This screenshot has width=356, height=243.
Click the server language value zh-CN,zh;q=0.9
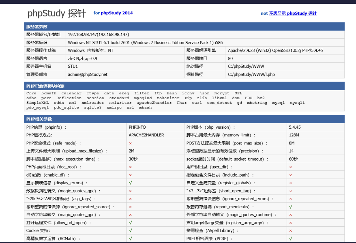click(82, 58)
